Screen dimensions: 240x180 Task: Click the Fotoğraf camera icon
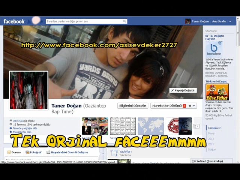pos(27,153)
